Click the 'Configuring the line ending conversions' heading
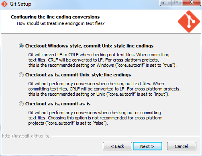The width and height of the screenshot is (202, 156). coord(55,17)
